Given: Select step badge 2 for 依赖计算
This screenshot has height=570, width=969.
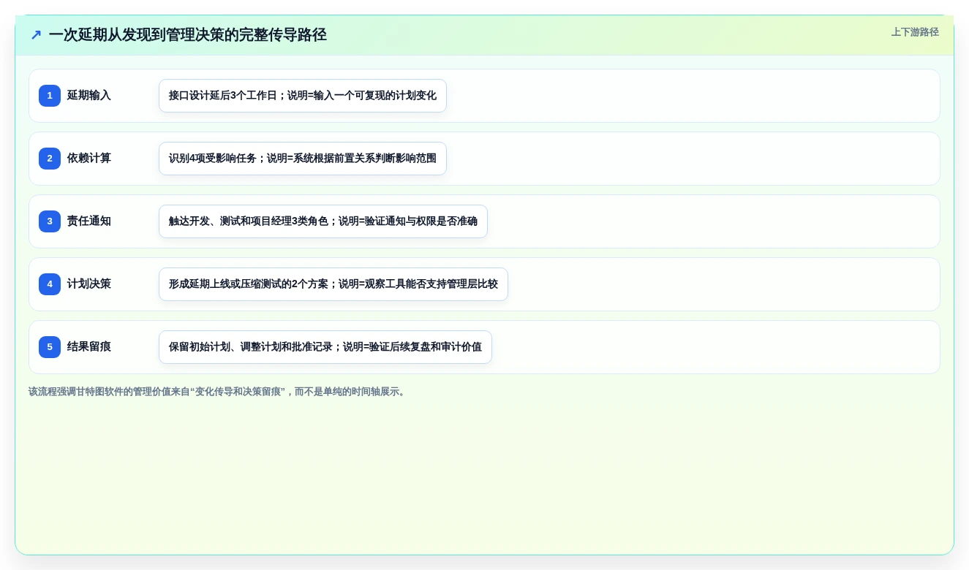Looking at the screenshot, I should (x=50, y=159).
